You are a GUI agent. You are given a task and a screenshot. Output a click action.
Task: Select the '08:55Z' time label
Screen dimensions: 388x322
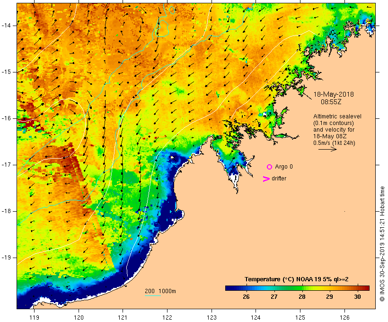click(331, 102)
